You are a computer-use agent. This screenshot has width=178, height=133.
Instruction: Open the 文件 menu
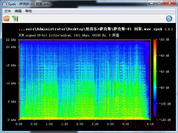(x=8, y=11)
